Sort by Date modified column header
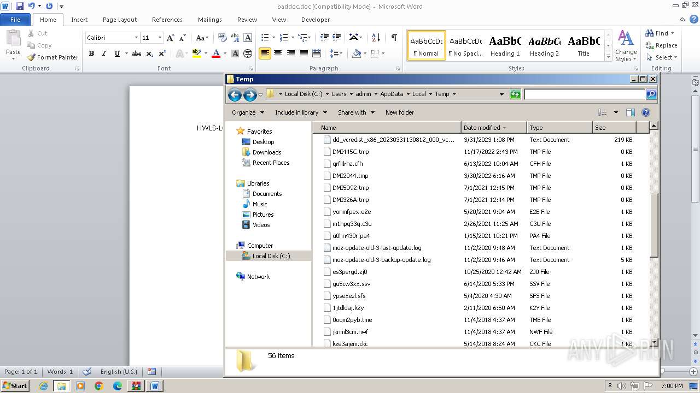Viewport: 700px width, 393px height. tap(494, 128)
